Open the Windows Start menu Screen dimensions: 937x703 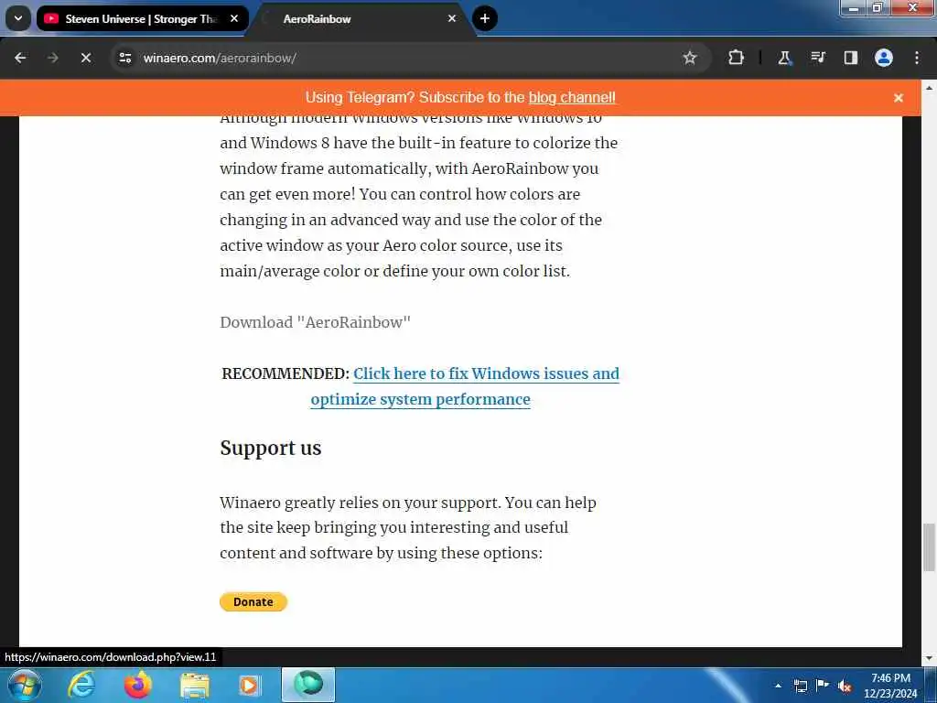25,686
